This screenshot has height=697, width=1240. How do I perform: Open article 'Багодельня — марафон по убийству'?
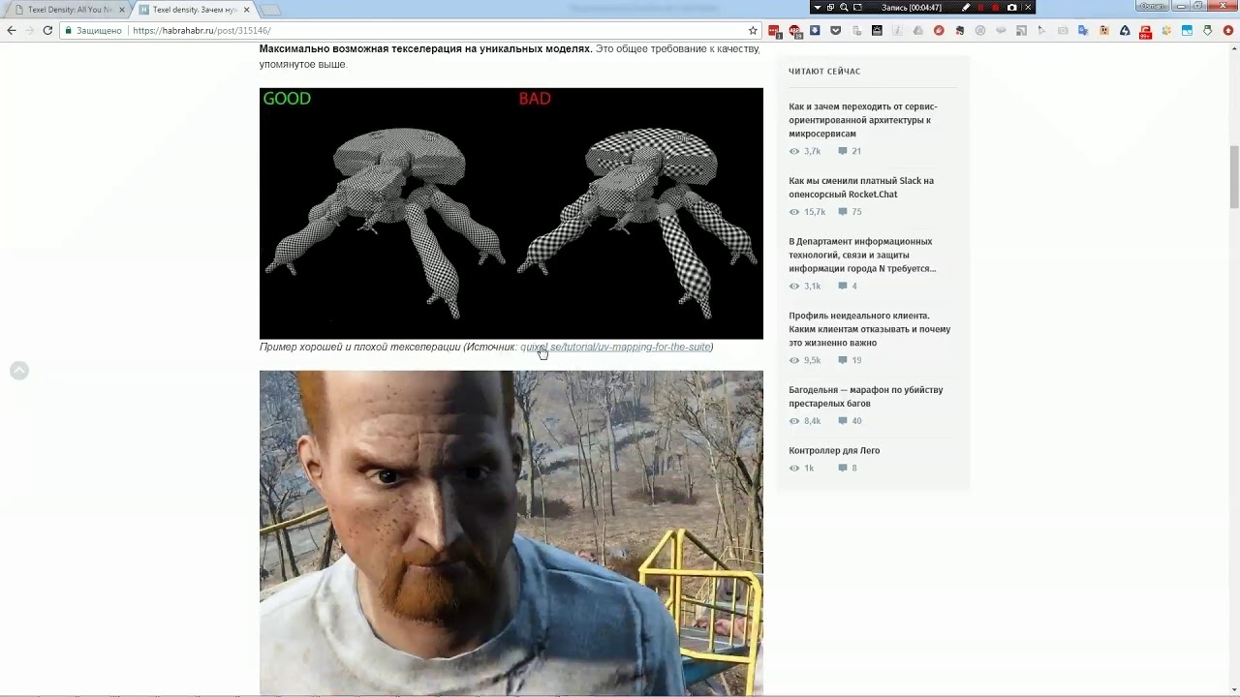pyautogui.click(x=865, y=397)
